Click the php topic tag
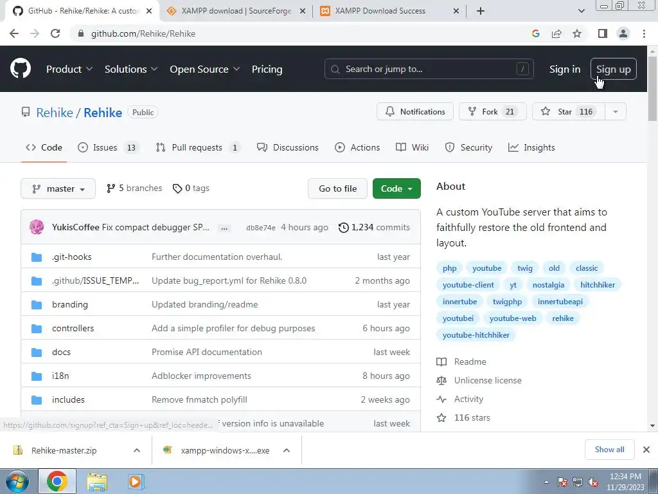 449,268
